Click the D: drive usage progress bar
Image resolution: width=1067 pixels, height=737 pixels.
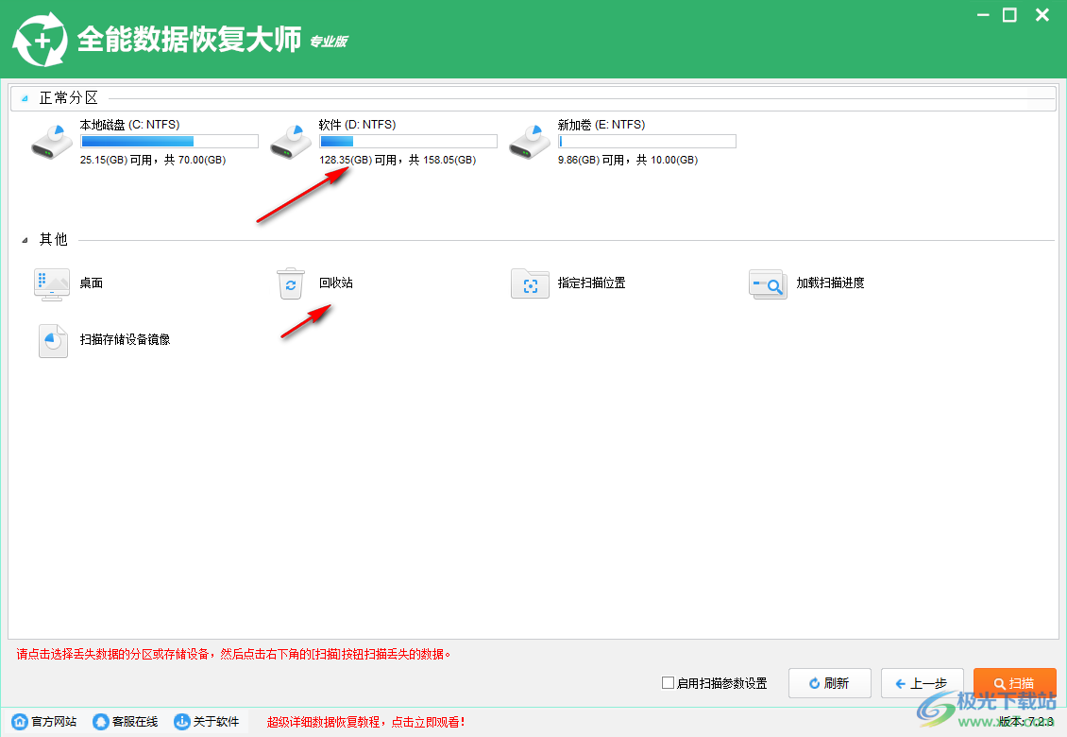[408, 141]
